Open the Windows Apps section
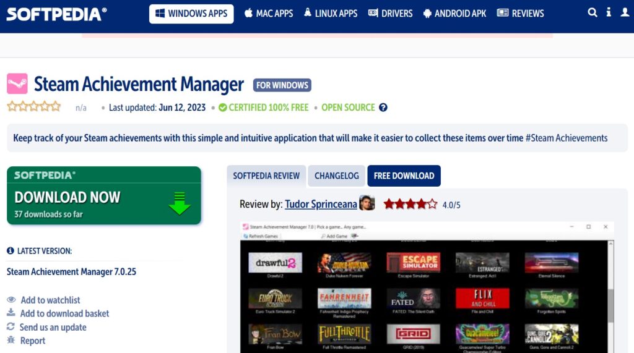 pos(191,14)
